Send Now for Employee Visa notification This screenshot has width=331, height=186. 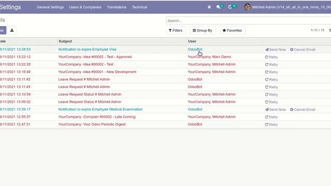point(276,50)
